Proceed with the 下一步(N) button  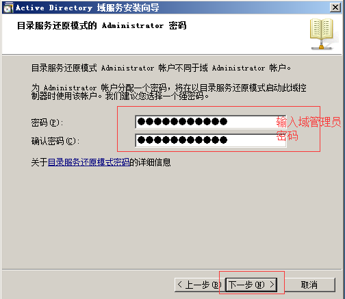(251, 285)
